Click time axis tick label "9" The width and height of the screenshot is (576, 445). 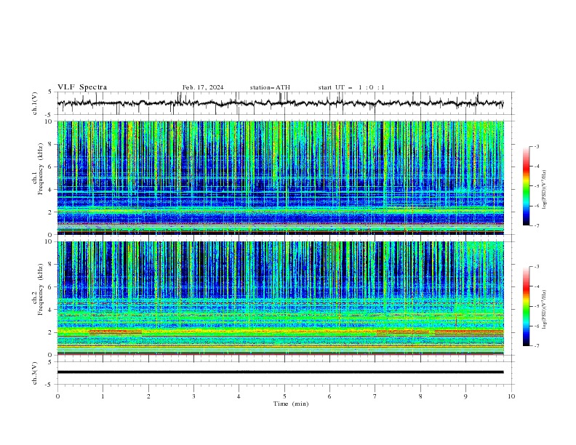tap(465, 396)
